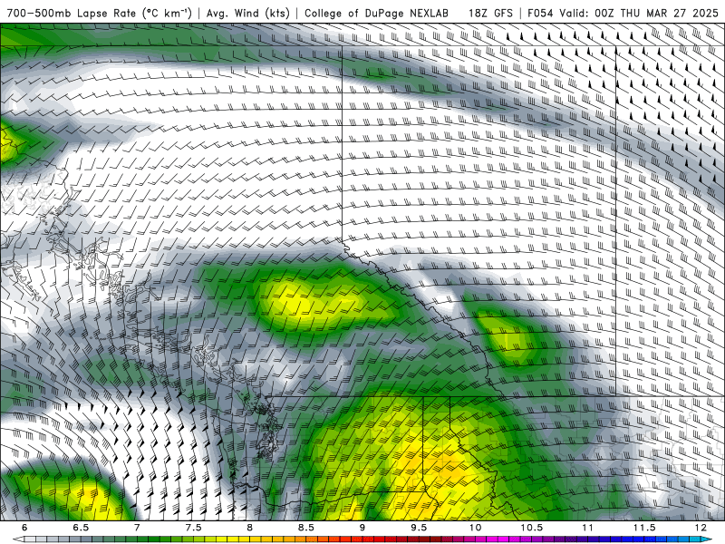725x544 pixels.
Task: Click the legend value "11.5"
Action: (x=644, y=528)
